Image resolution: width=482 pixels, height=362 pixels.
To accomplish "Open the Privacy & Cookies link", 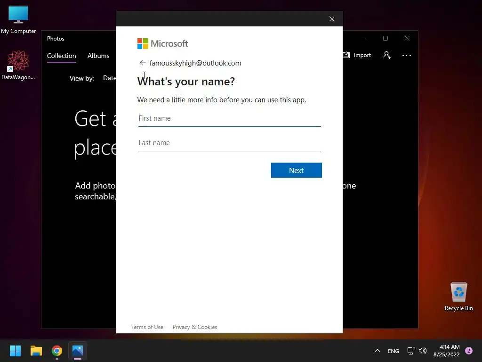I will pos(195,327).
